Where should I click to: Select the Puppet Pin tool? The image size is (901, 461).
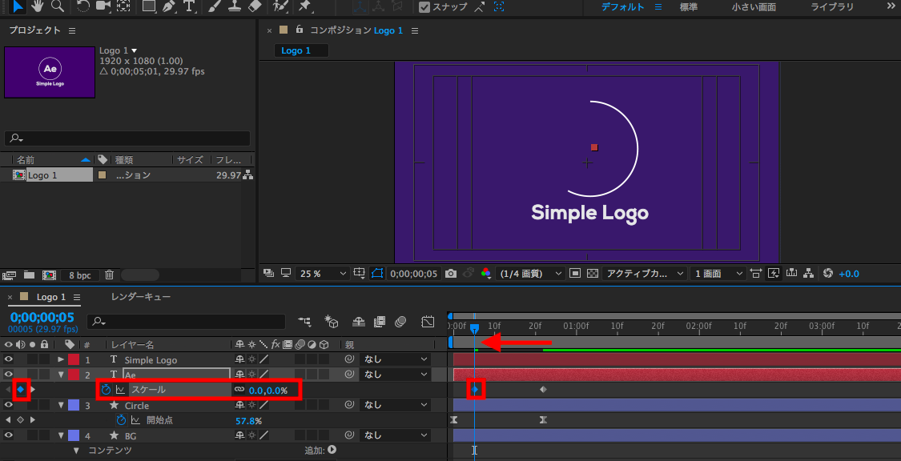[x=304, y=6]
